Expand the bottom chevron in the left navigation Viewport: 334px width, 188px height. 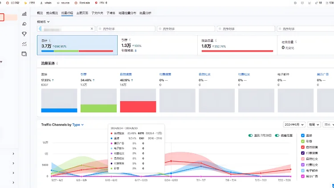click(13, 183)
